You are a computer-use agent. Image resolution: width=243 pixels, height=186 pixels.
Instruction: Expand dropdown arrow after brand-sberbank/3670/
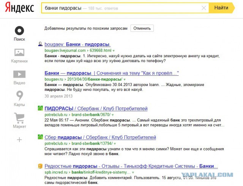[113, 115]
